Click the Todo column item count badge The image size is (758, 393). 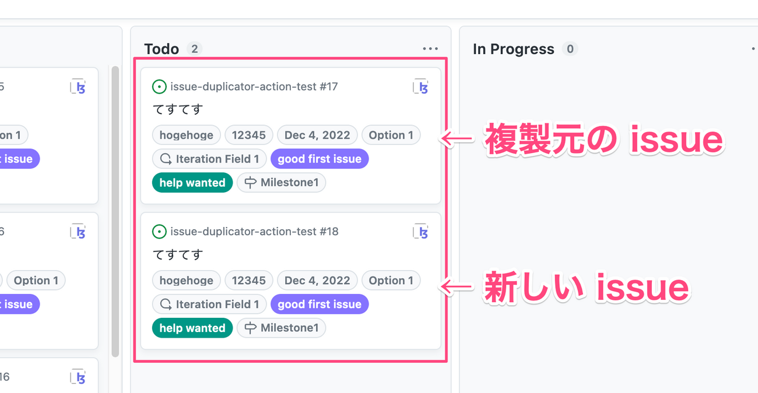(194, 49)
